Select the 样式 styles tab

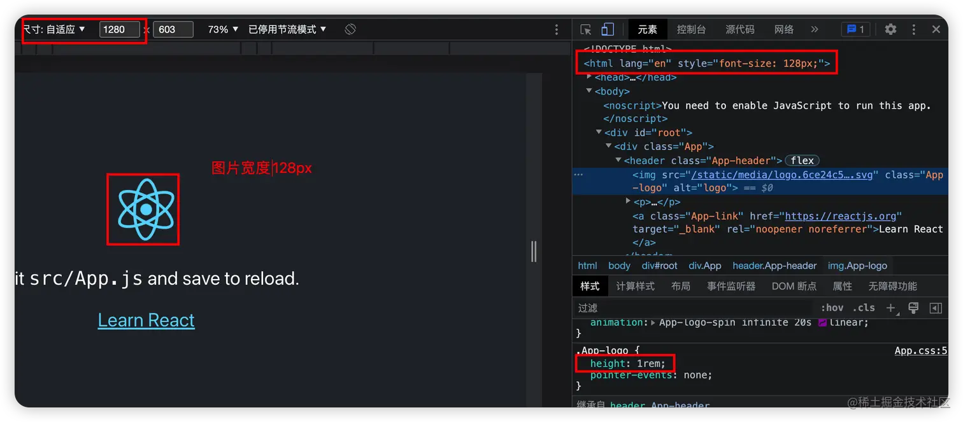point(590,286)
